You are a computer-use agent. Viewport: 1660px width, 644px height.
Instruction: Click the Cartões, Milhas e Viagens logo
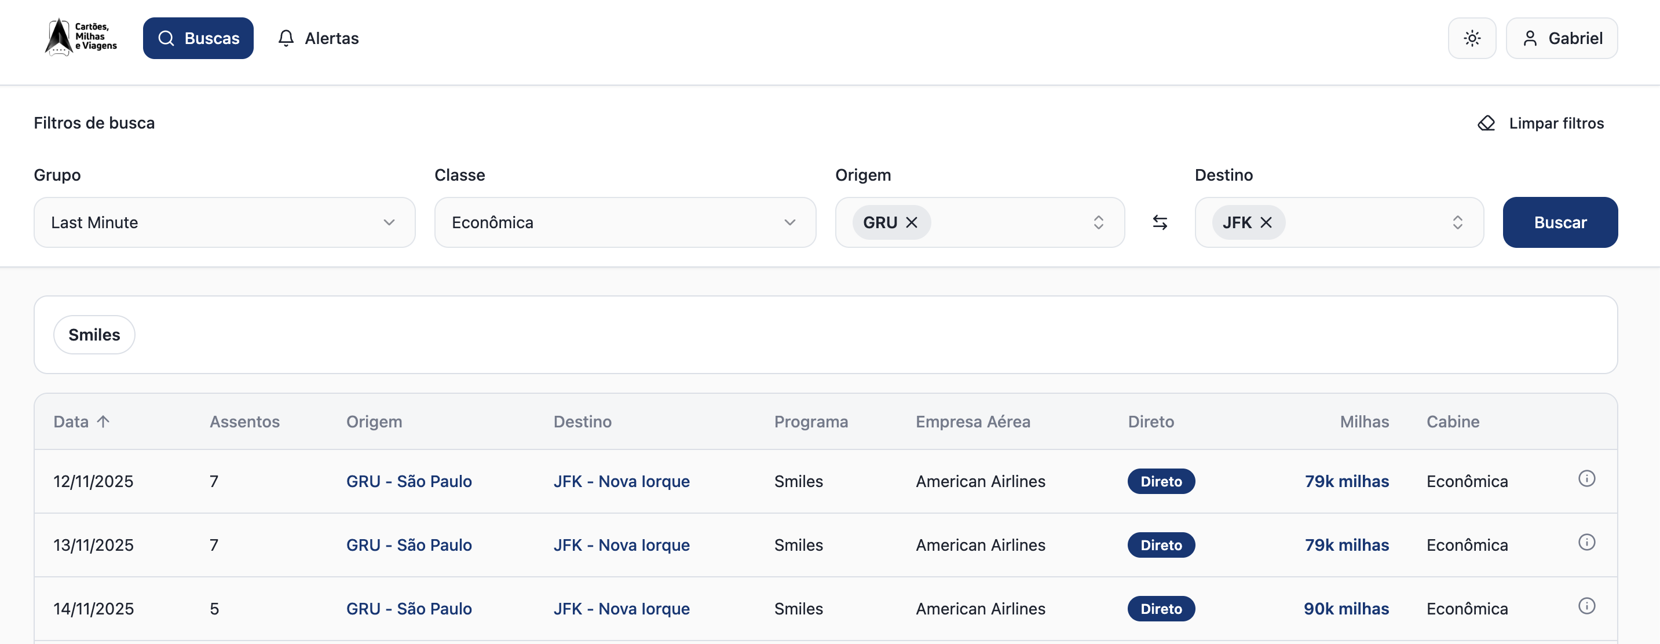click(x=81, y=38)
